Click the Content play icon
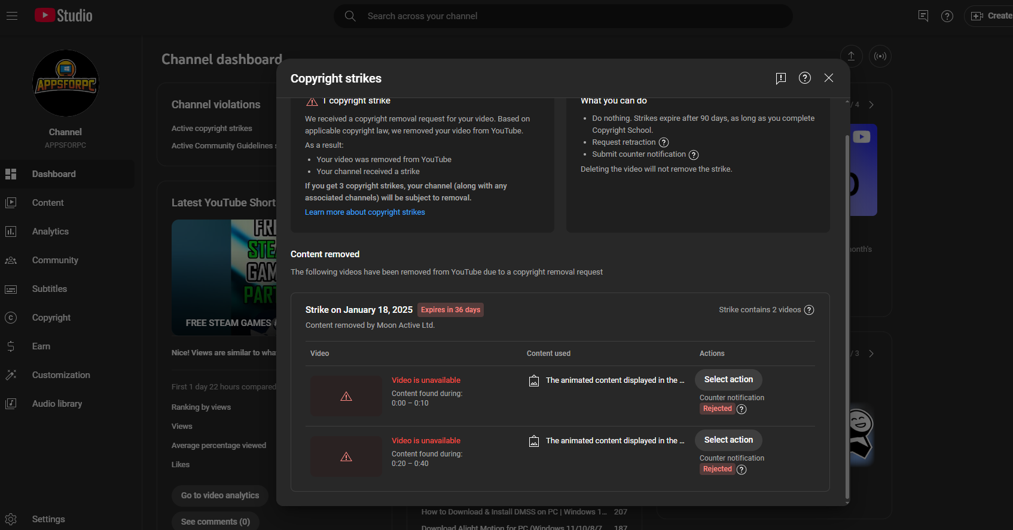1013x530 pixels. pos(11,203)
